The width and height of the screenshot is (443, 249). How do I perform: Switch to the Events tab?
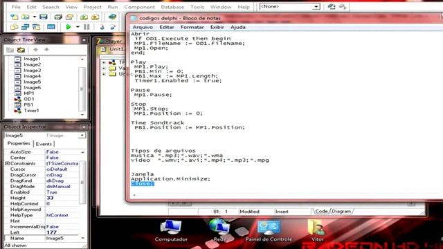pos(44,144)
